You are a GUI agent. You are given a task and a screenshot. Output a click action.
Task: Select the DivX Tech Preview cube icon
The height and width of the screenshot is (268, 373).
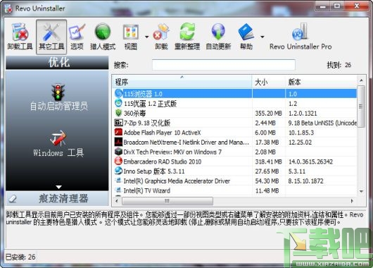(118, 152)
